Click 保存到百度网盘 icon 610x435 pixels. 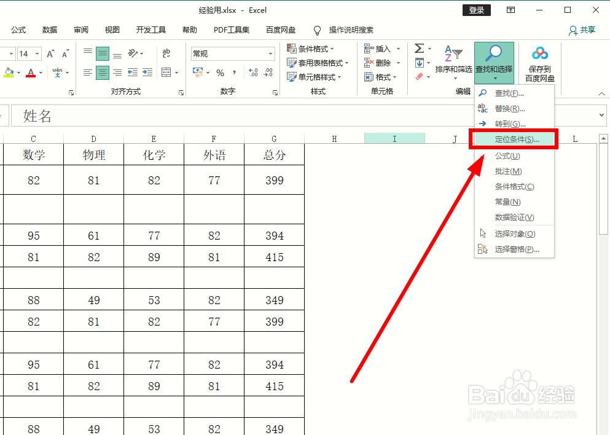[x=539, y=61]
